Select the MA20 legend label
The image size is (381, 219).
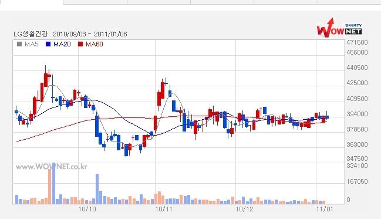click(x=62, y=44)
